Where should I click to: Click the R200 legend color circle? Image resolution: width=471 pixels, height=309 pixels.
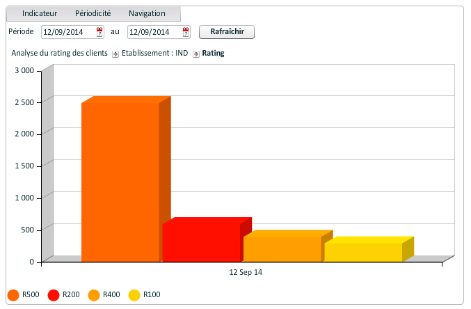point(54,295)
